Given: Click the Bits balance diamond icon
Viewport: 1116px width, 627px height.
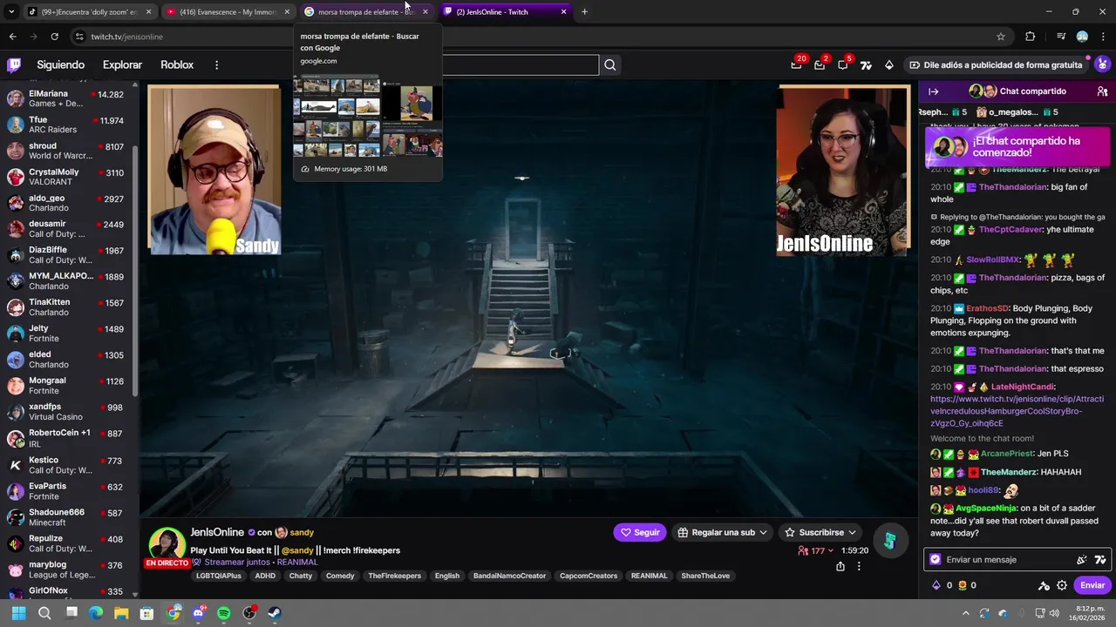Looking at the screenshot, I should click(x=937, y=585).
